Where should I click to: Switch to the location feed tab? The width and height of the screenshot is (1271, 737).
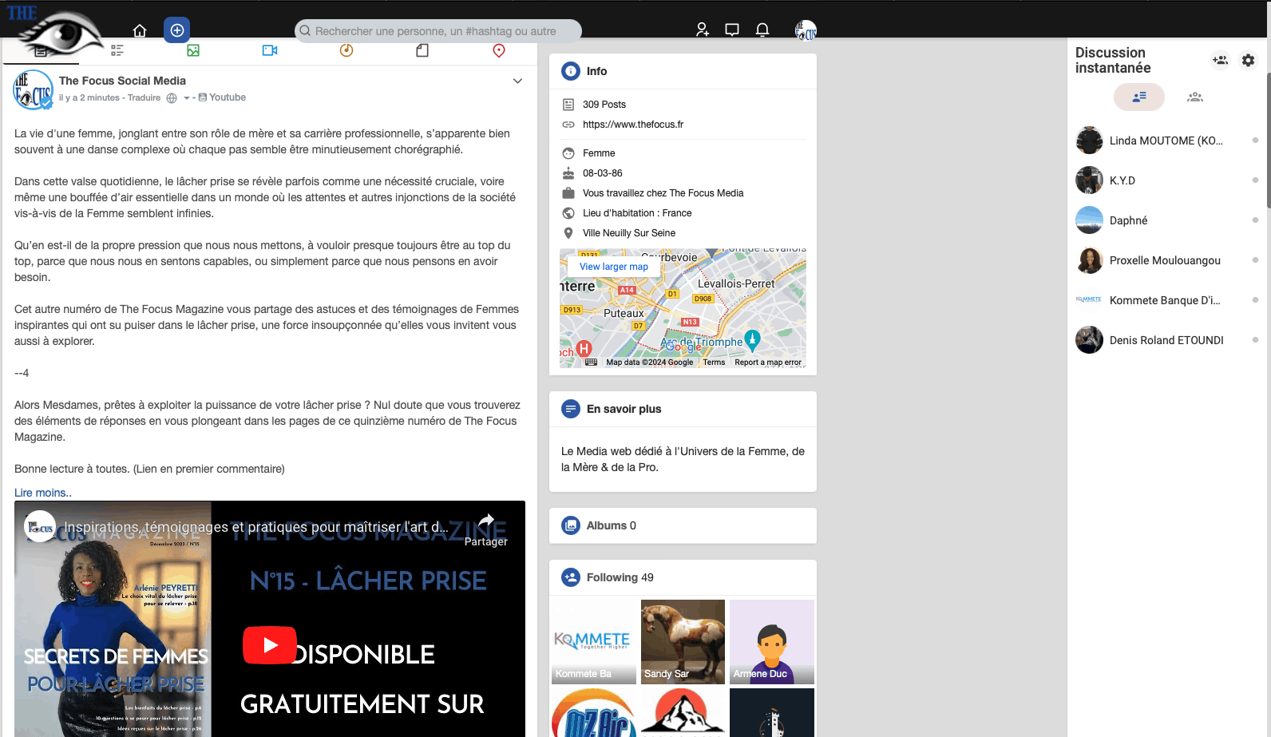pyautogui.click(x=499, y=50)
